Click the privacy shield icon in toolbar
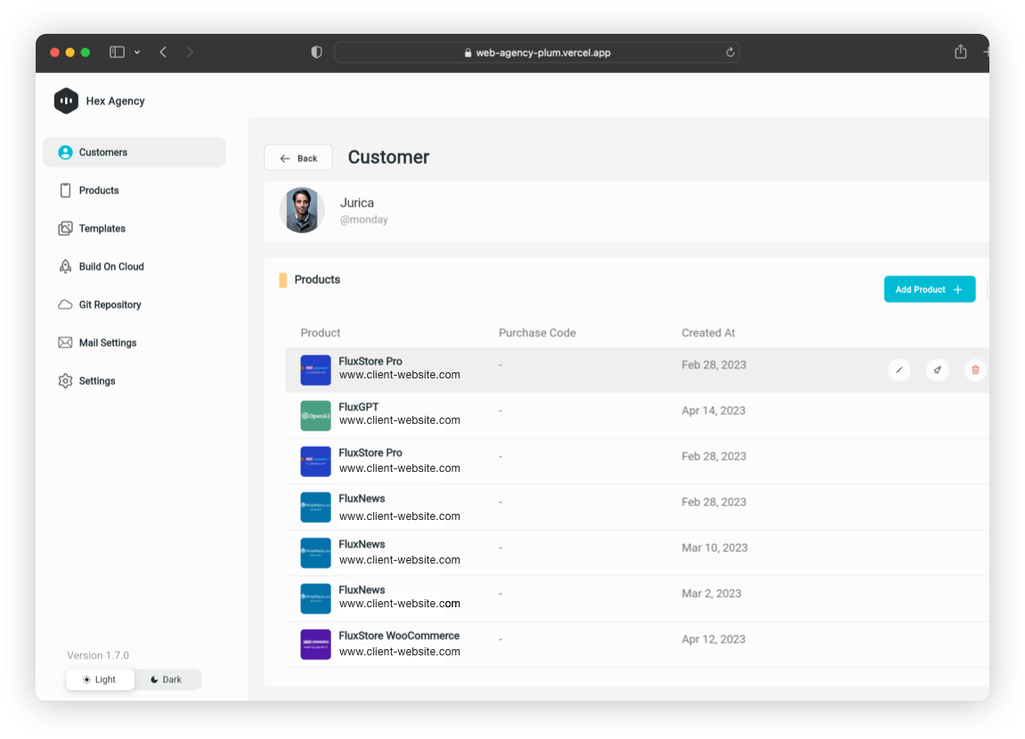The height and width of the screenshot is (739, 1025). [316, 53]
